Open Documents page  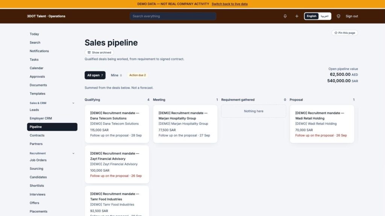pyautogui.click(x=52, y=85)
